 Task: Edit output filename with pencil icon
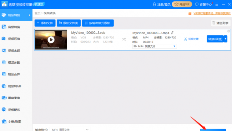(172, 33)
